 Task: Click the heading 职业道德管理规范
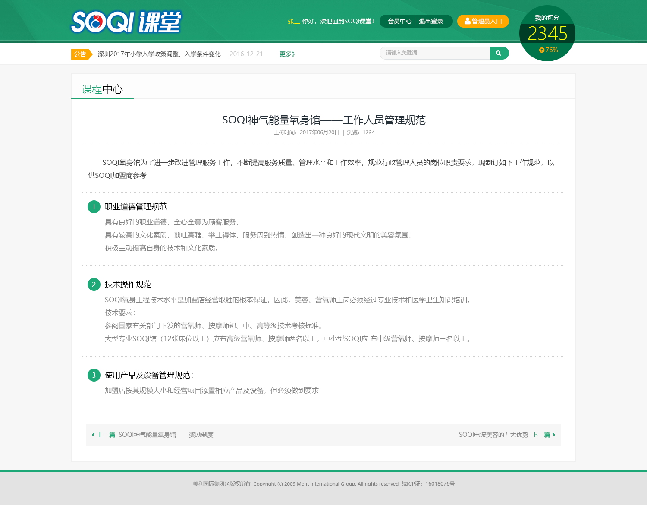[x=136, y=207]
